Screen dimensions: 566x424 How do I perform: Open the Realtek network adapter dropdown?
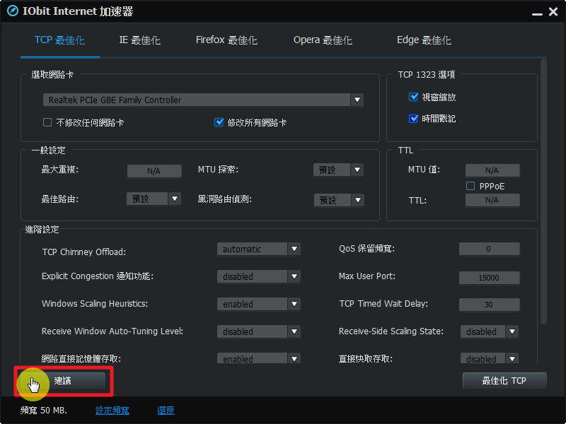[357, 100]
